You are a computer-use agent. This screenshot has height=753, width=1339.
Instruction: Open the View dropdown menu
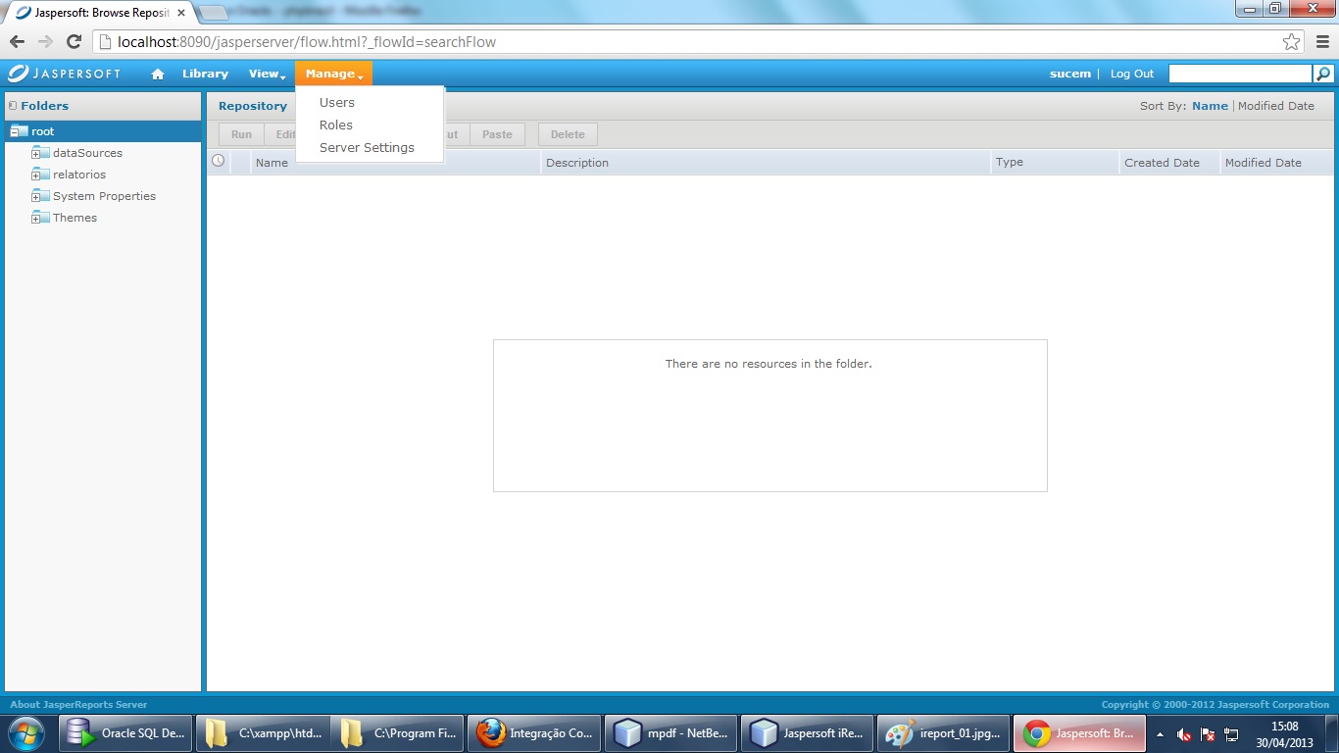[x=267, y=75]
